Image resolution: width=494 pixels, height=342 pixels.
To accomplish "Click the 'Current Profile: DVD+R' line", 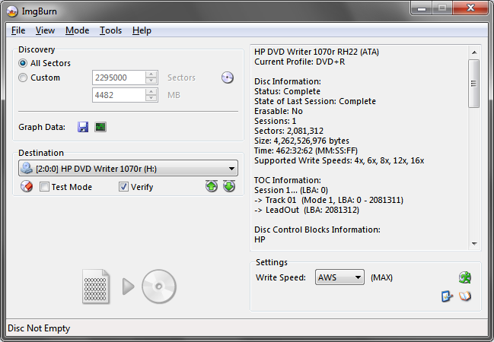I will (x=300, y=62).
